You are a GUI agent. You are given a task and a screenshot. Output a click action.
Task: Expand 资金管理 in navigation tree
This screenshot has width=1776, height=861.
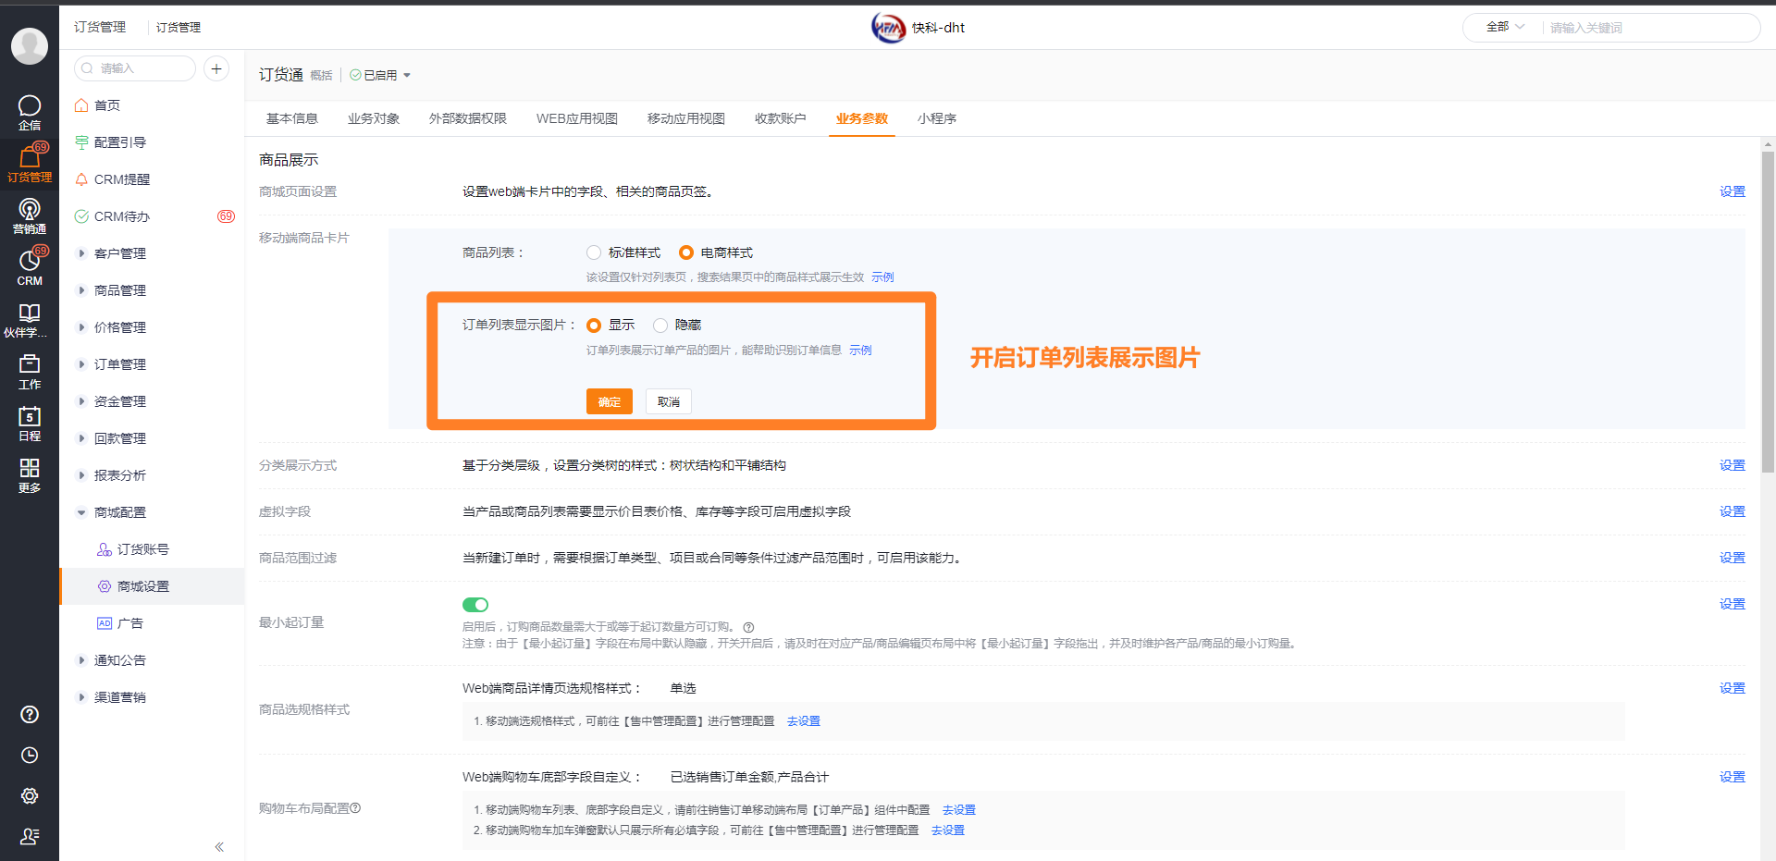point(81,401)
